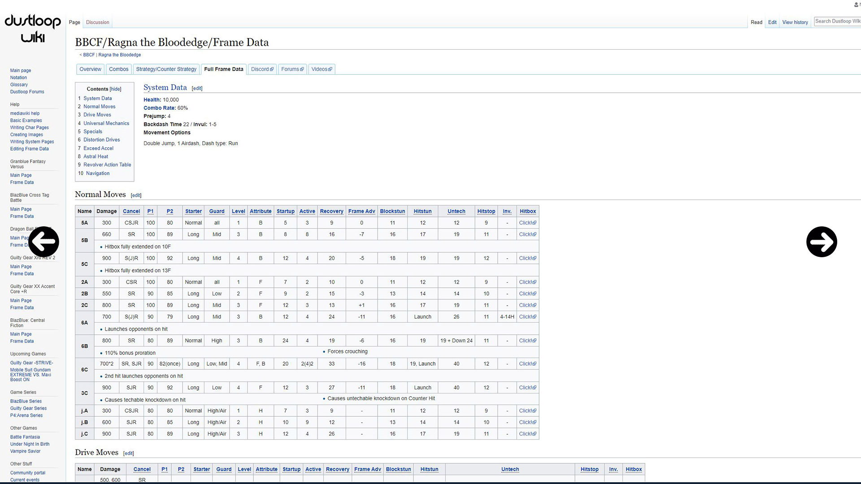Open hitbox Click link for 5A
Screen dimensions: 861x484
[x=527, y=223]
